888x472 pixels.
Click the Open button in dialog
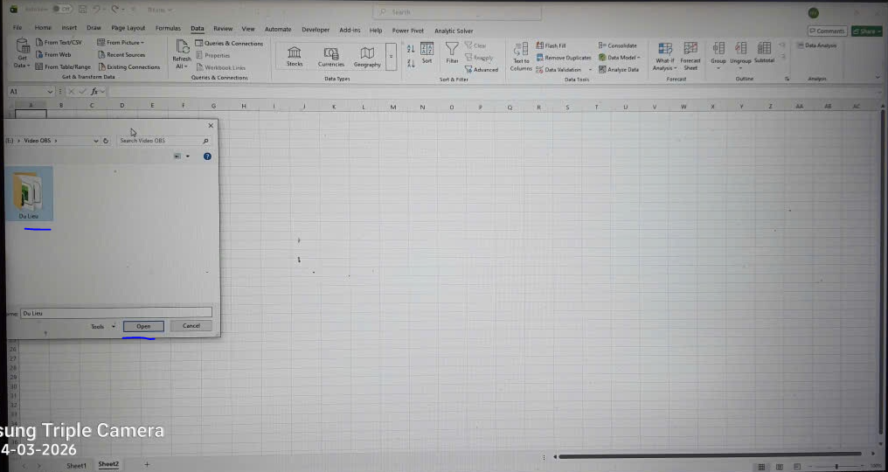[143, 326]
